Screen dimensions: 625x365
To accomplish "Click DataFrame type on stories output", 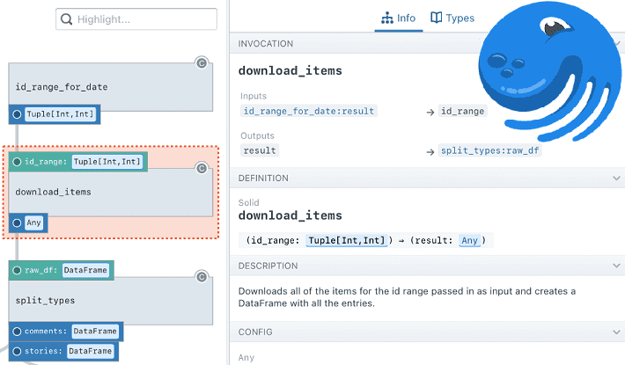I will point(90,351).
